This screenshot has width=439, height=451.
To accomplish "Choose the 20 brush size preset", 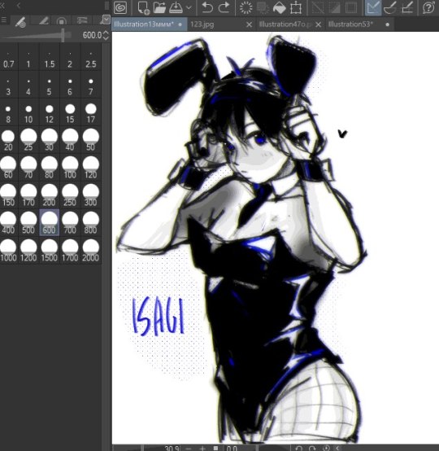I will (8, 140).
